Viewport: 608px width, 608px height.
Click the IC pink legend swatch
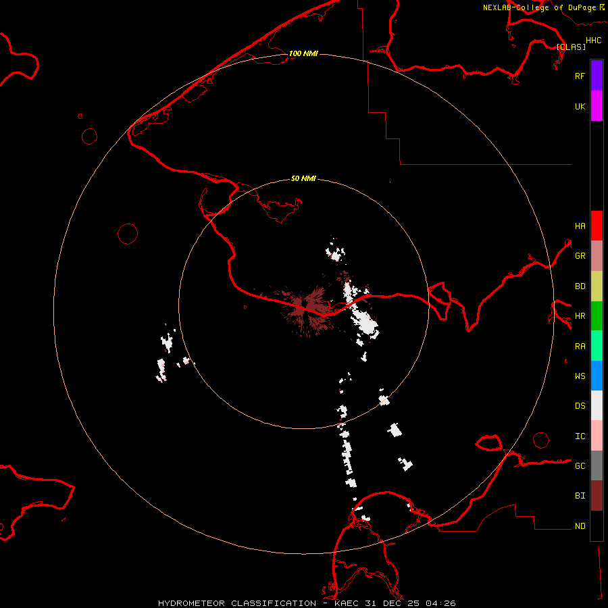[x=597, y=436]
